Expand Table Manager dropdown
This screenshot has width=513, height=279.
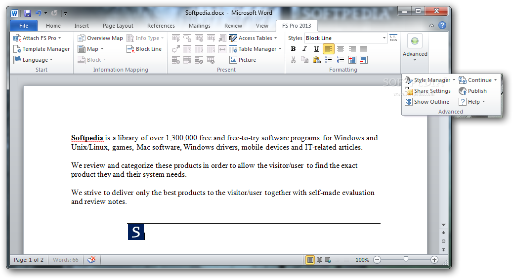[280, 49]
